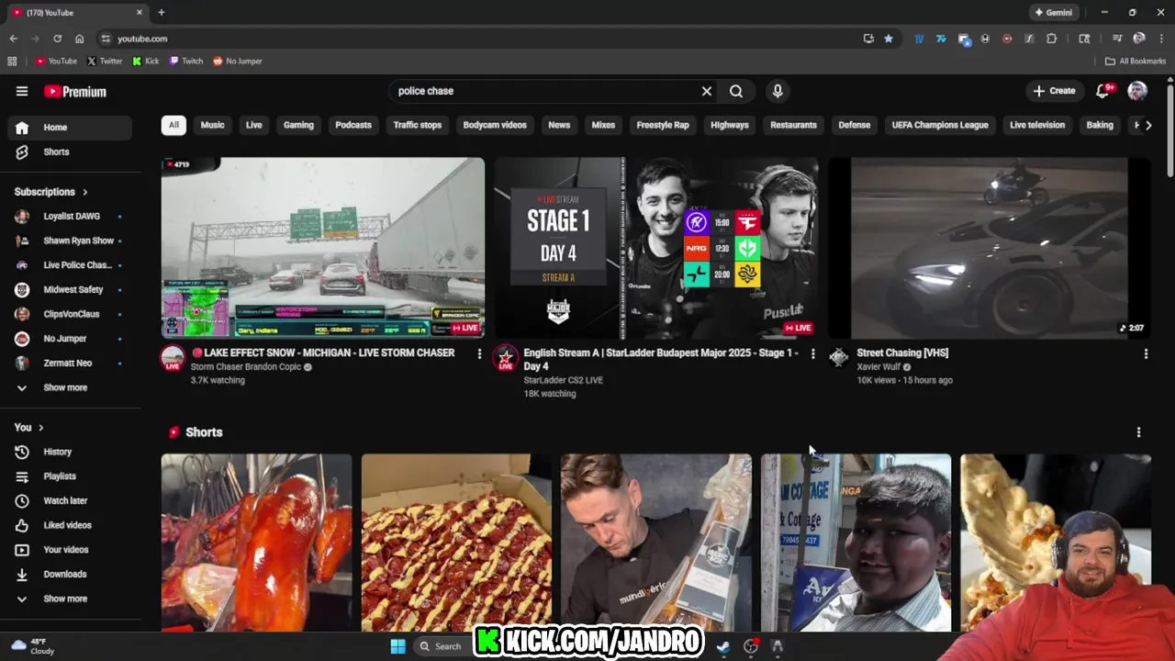The image size is (1175, 661).
Task: Open Your videos in the sidebar
Action: coord(70,550)
